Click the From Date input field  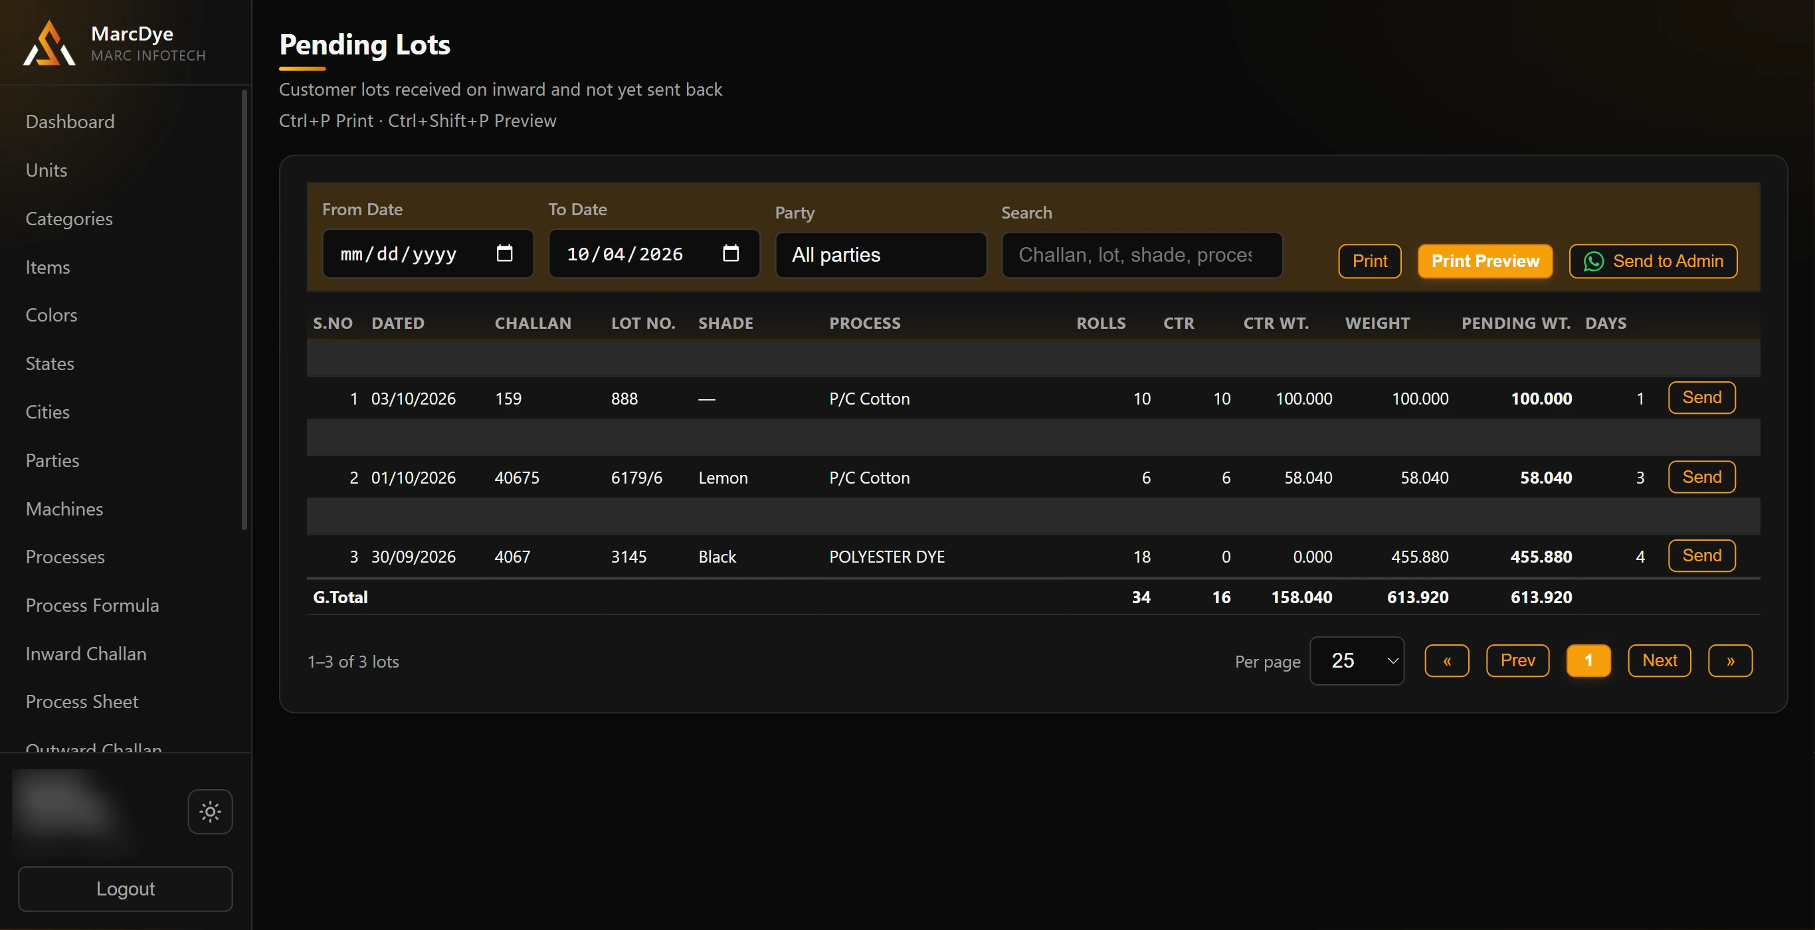click(x=428, y=254)
